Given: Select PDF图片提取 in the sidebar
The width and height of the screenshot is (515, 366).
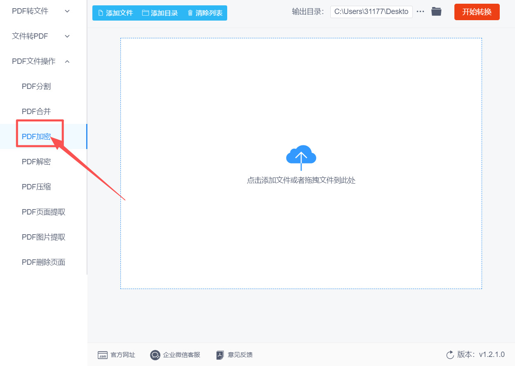Looking at the screenshot, I should coord(43,237).
